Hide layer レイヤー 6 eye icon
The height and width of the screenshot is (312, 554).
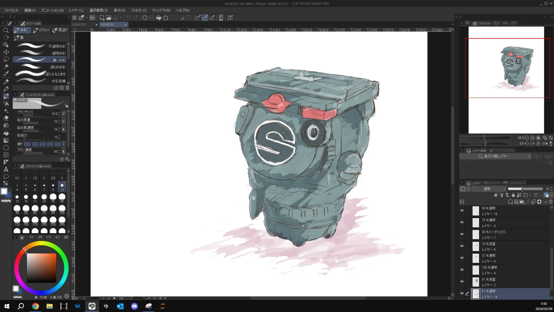[x=462, y=246]
